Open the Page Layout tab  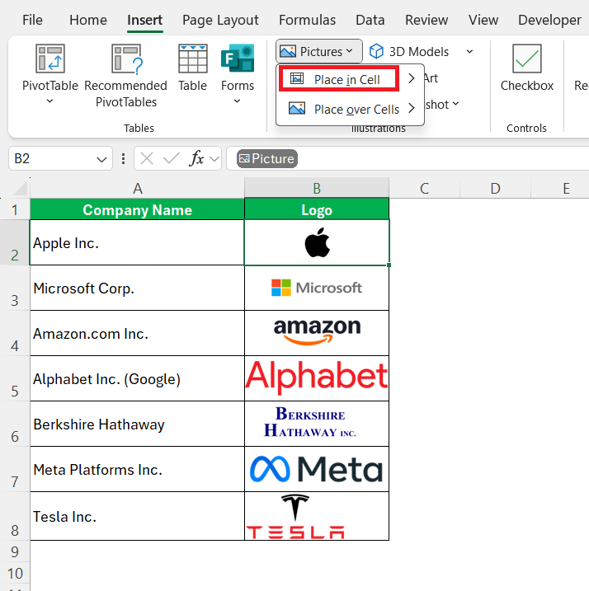tap(220, 20)
